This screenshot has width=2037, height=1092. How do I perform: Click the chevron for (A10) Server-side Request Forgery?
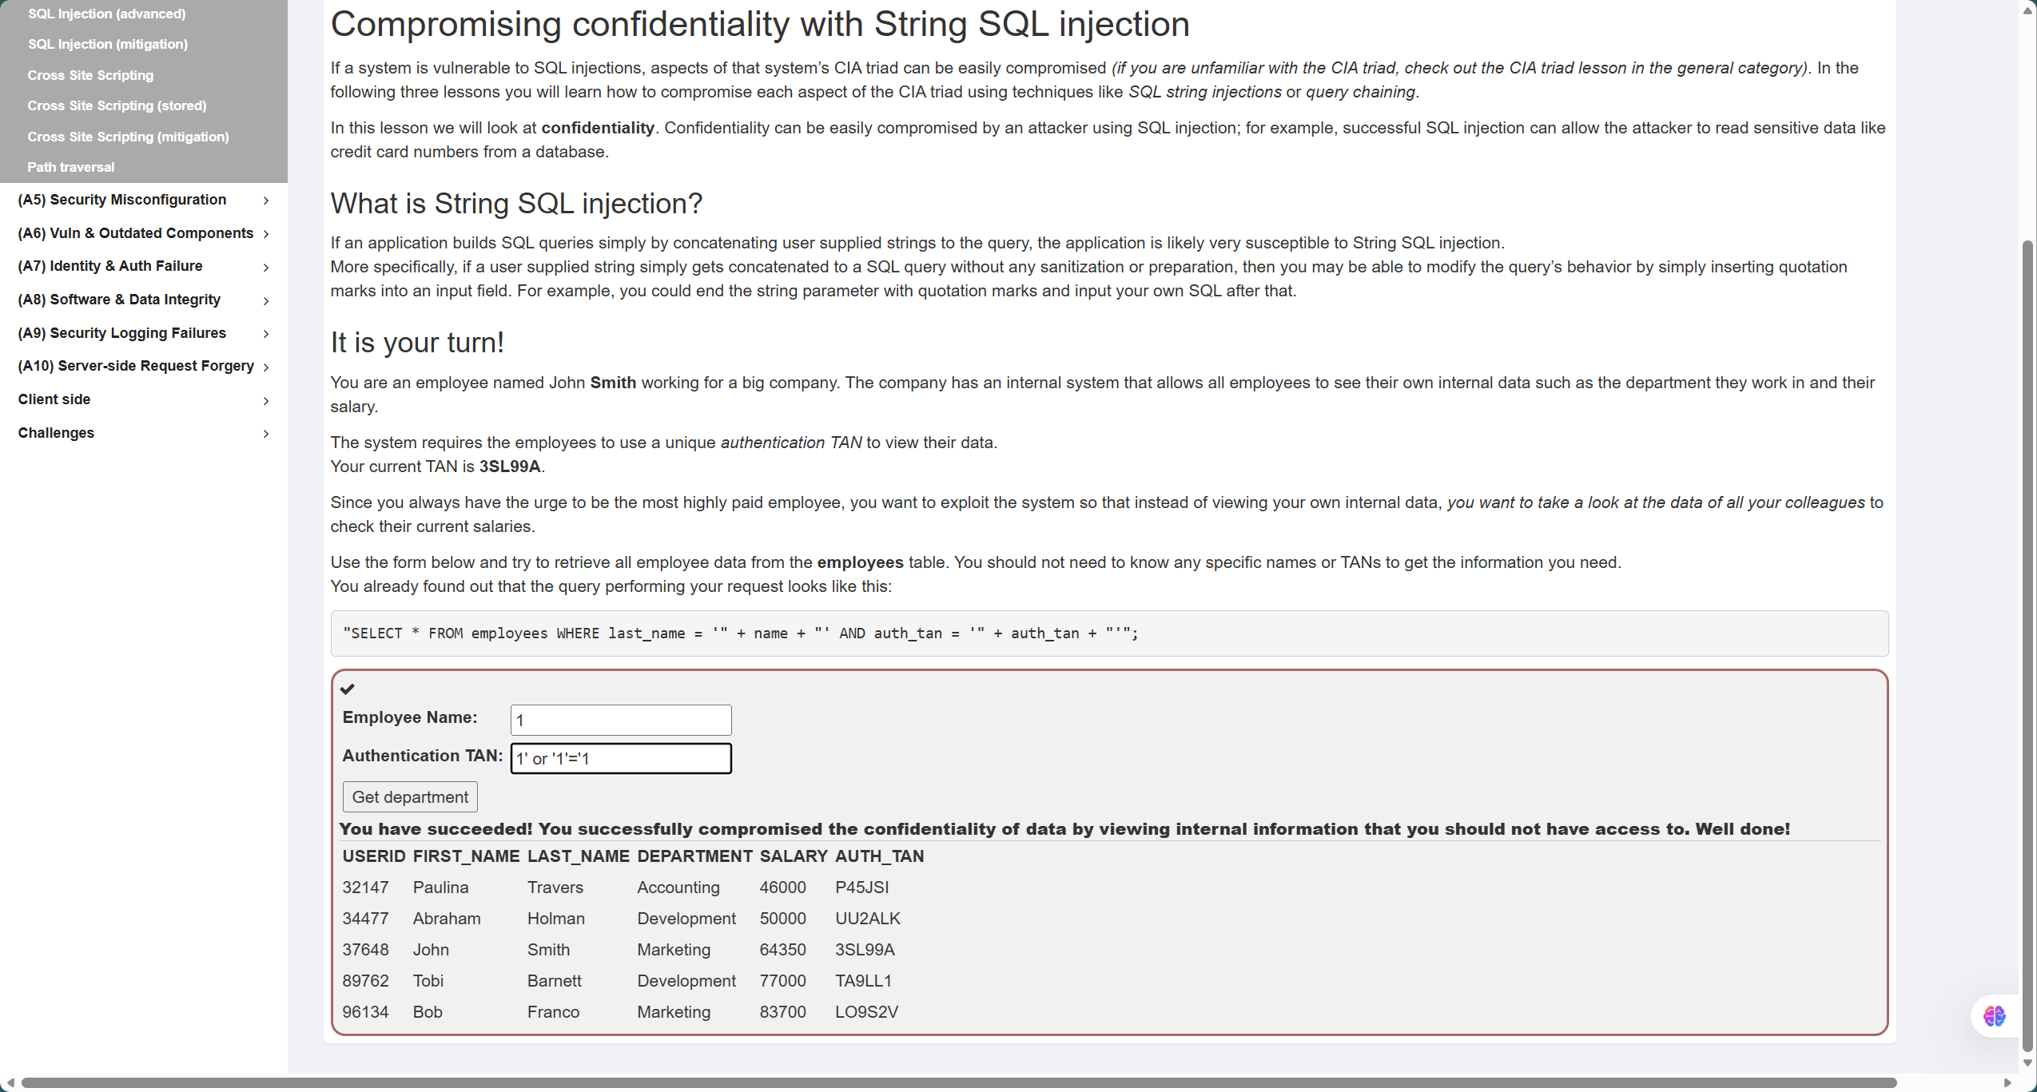(x=266, y=367)
